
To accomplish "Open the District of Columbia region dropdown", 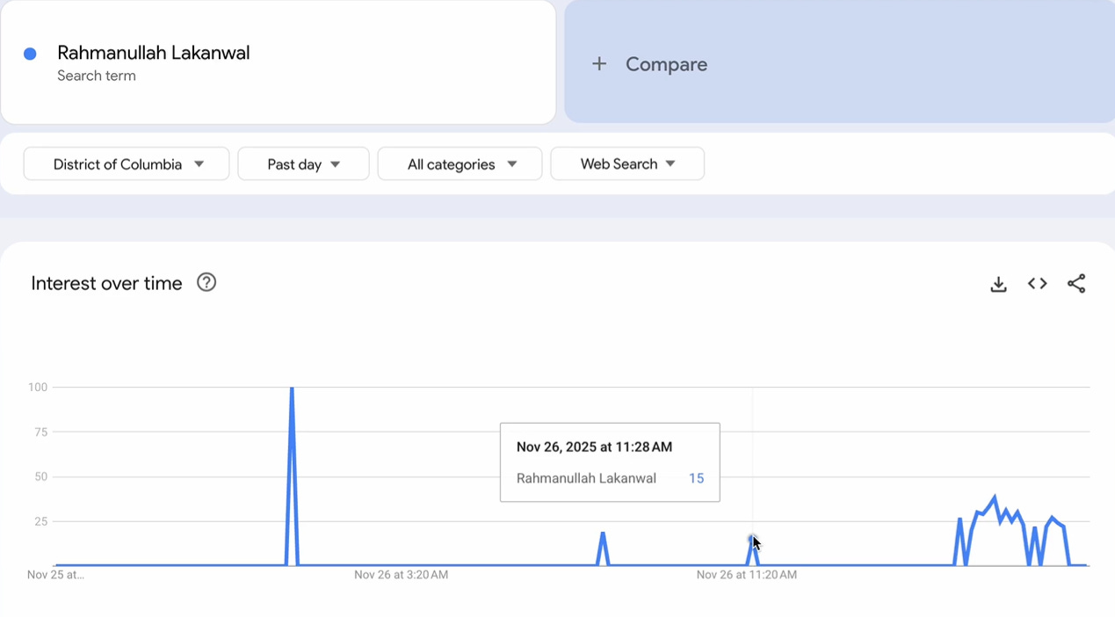I will [x=127, y=163].
